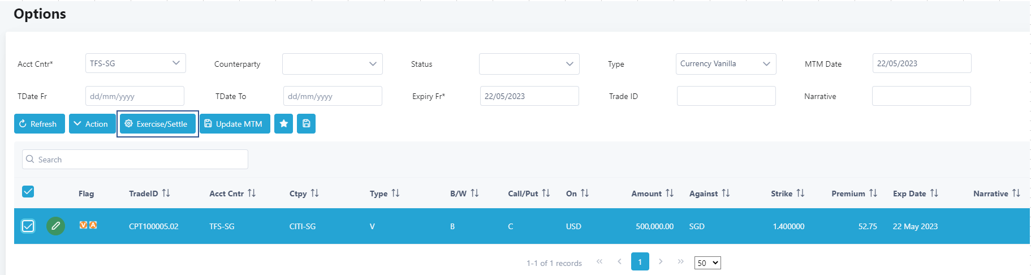Sort table by Strike column arrows
The width and height of the screenshot is (1031, 275).
point(800,194)
